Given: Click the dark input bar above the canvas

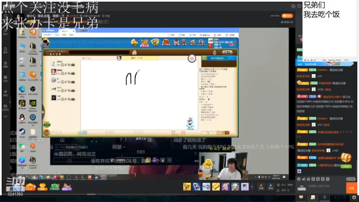Looking at the screenshot, I should (99, 52).
